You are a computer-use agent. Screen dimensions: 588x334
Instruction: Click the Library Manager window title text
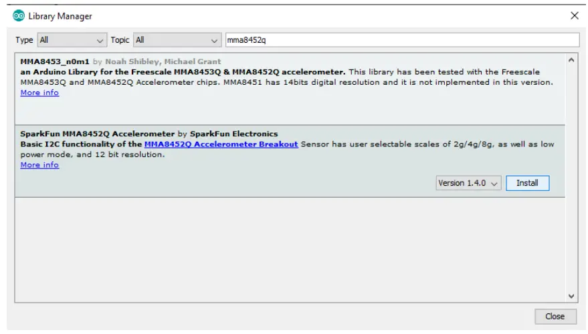[x=60, y=17]
